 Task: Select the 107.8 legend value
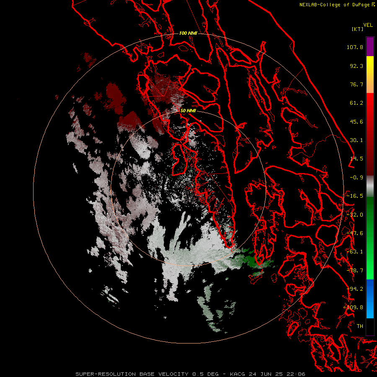coord(355,47)
